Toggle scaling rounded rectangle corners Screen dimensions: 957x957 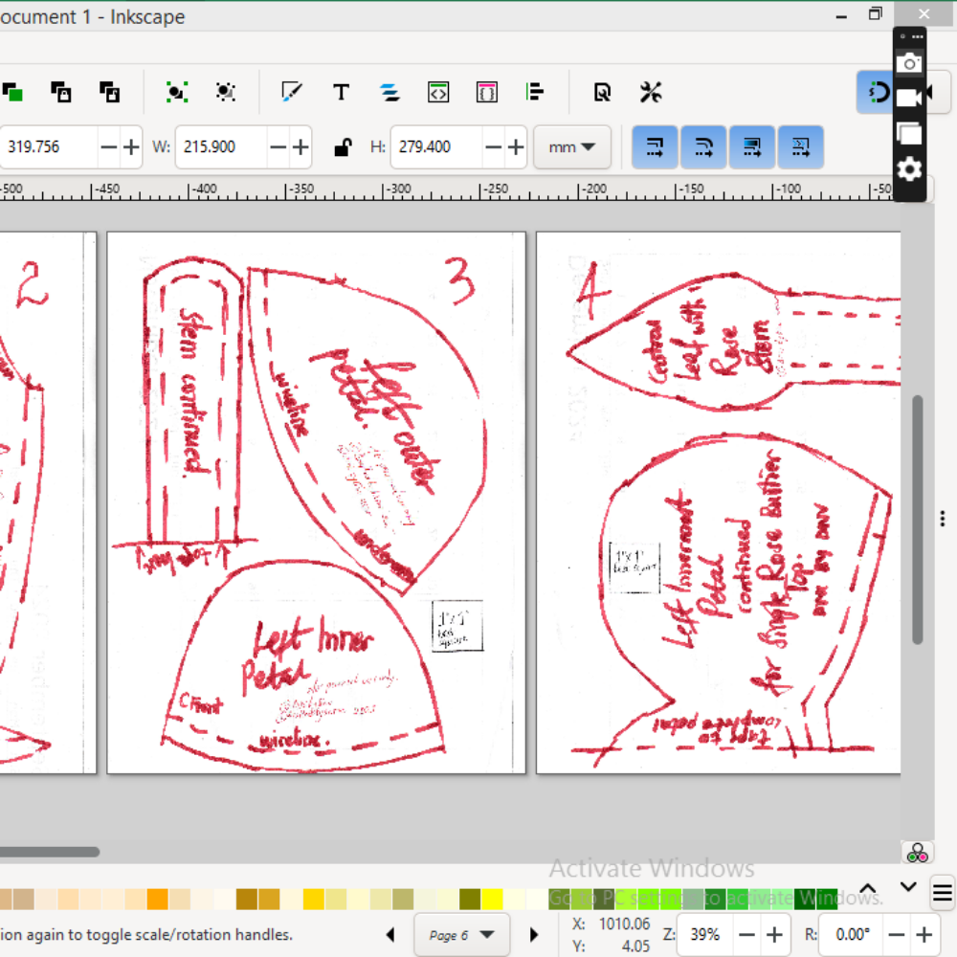[703, 147]
